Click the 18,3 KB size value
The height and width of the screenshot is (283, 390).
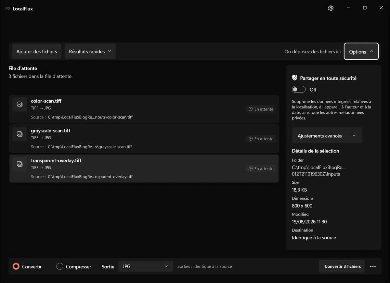[299, 190]
